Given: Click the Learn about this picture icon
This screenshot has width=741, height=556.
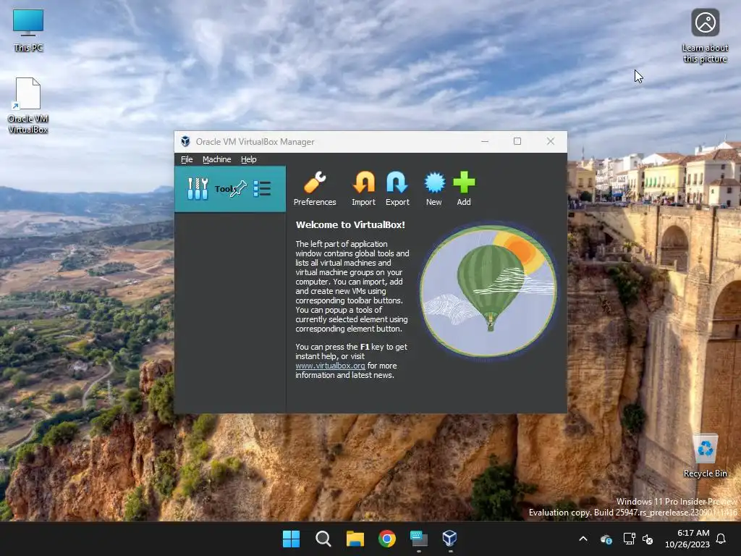Looking at the screenshot, I should point(705,36).
